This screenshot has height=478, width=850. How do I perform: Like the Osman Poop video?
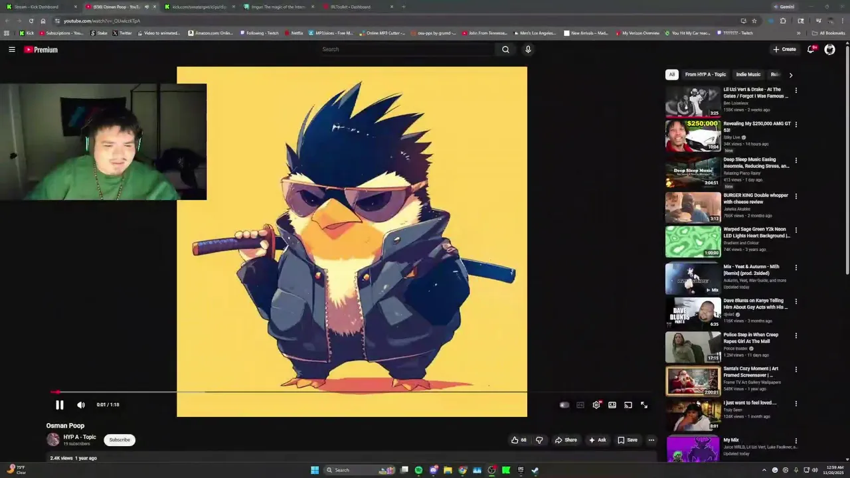tap(519, 440)
